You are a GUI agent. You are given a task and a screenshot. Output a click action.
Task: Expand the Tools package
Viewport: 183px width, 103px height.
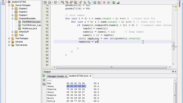click(13, 35)
